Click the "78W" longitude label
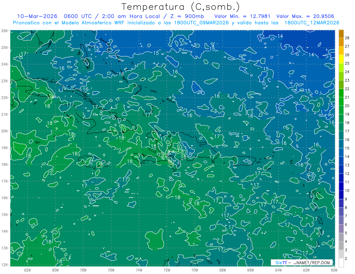355x274 pixels. 83,270
